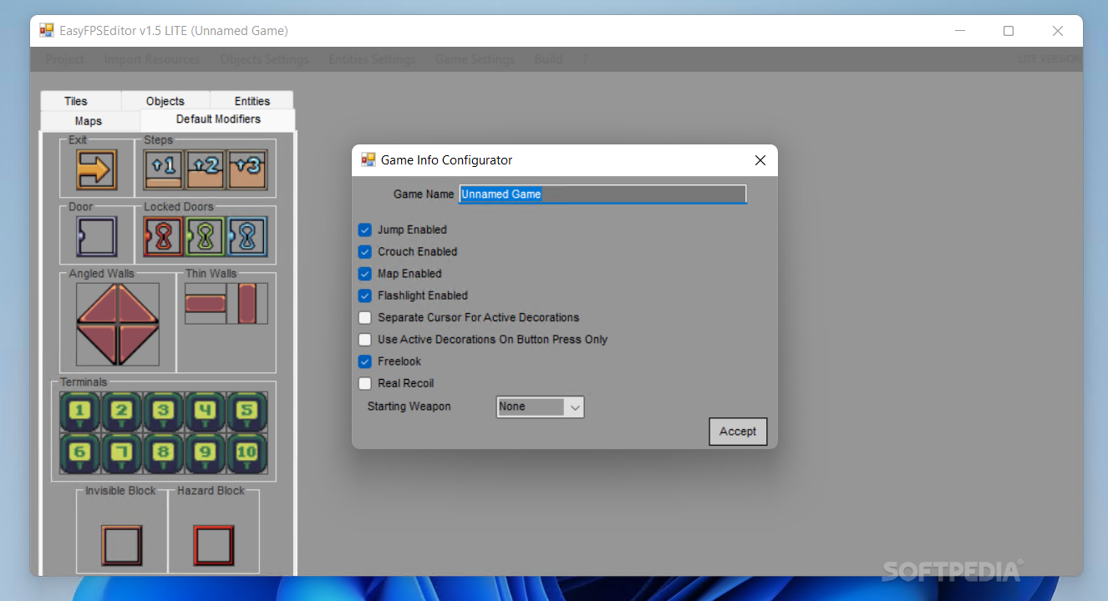Open the Project menu
1108x601 pixels.
[65, 59]
